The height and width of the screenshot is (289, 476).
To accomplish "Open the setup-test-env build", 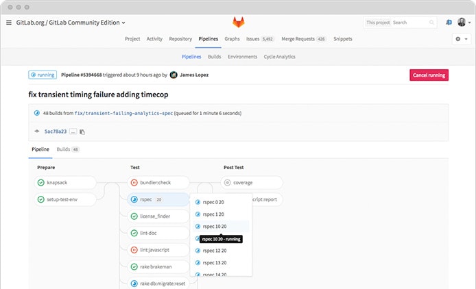I will pyautogui.click(x=65, y=199).
